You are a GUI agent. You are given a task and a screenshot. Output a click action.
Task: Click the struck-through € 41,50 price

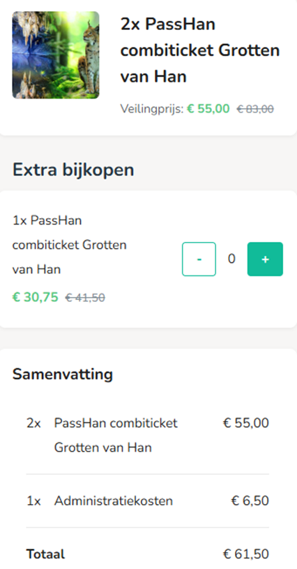[85, 298]
